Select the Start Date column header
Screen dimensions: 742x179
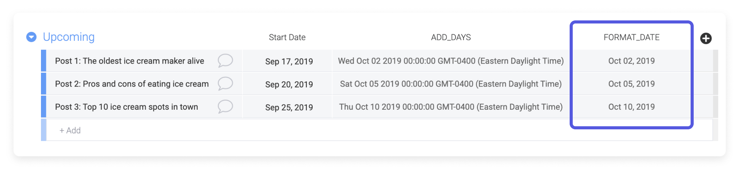[287, 37]
